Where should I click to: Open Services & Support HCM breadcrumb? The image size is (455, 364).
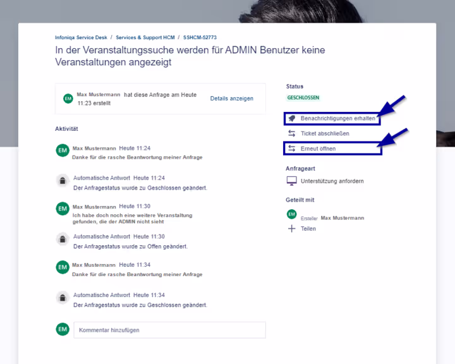point(145,37)
